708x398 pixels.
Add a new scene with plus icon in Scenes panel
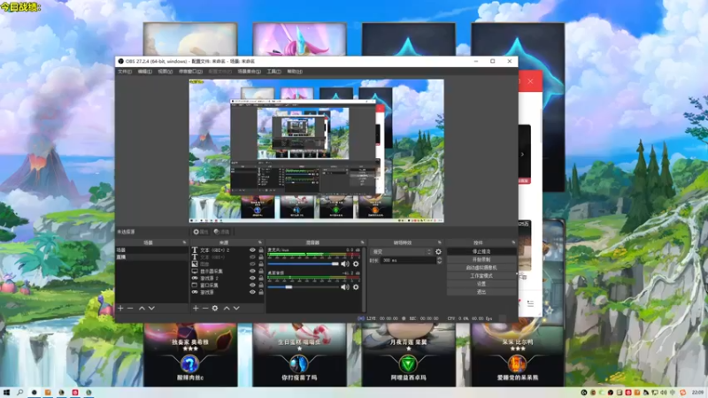pyautogui.click(x=120, y=308)
